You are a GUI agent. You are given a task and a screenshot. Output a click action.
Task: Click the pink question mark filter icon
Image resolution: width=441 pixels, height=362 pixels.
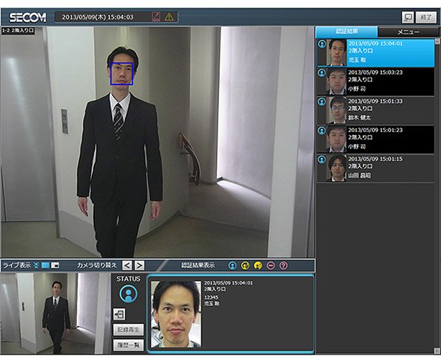[283, 266]
